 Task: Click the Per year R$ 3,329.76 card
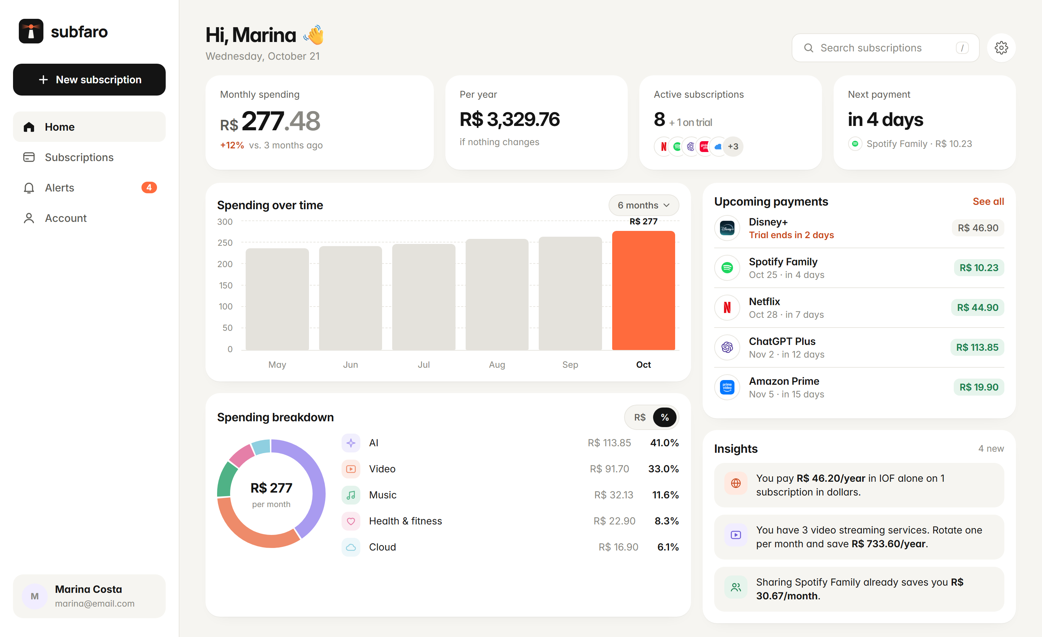point(536,123)
